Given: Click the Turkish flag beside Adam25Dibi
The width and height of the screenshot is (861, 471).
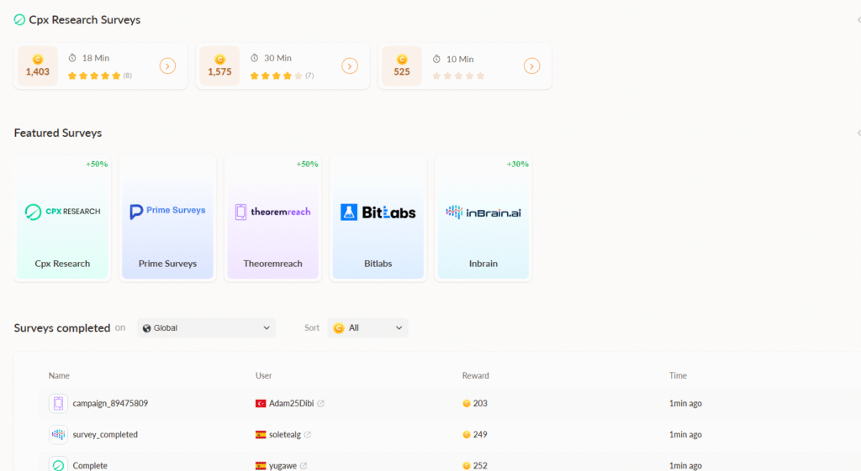Looking at the screenshot, I should click(x=261, y=404).
